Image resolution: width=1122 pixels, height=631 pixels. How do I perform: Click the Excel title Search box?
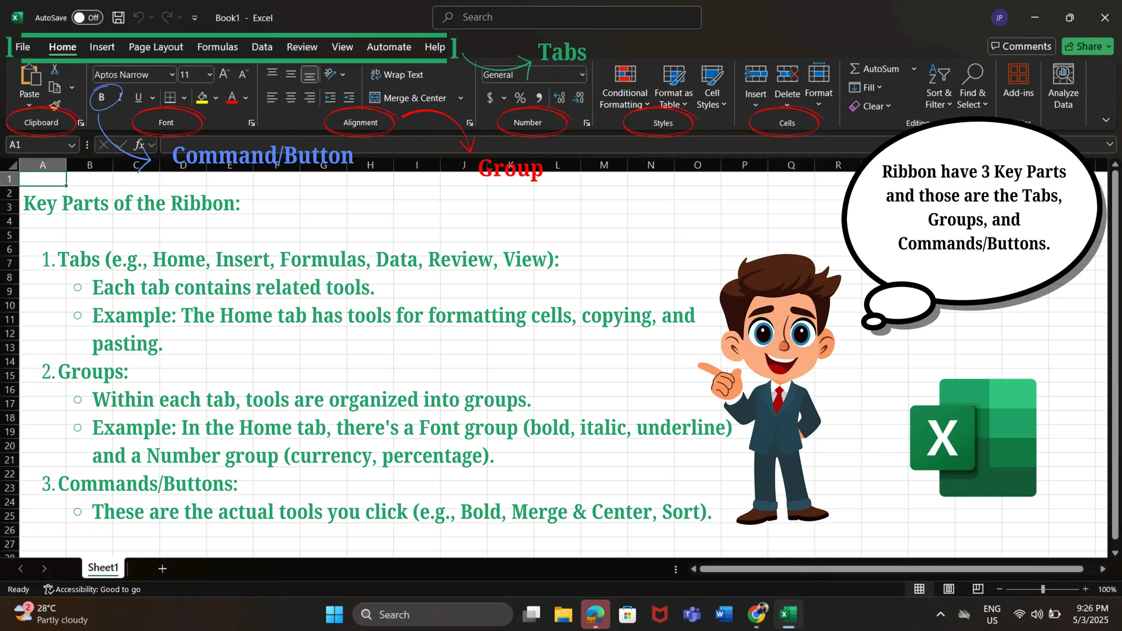click(566, 18)
